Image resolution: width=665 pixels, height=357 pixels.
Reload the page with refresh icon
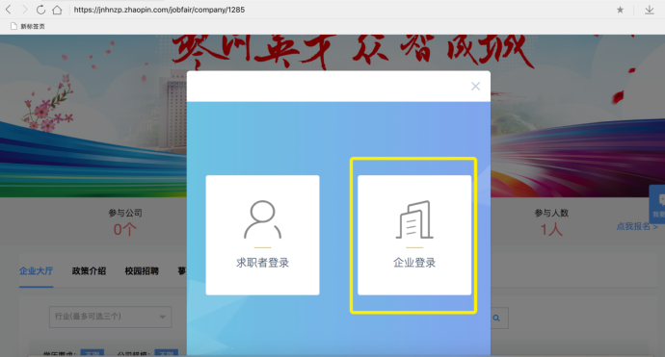40,10
